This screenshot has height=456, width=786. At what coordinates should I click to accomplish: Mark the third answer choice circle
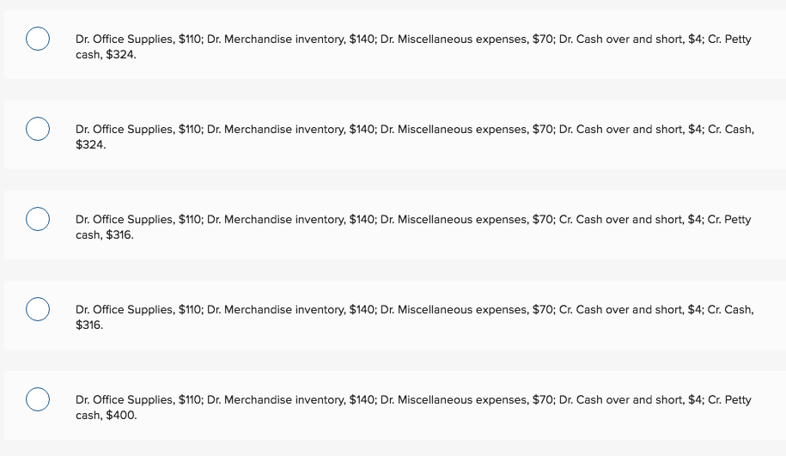click(36, 220)
